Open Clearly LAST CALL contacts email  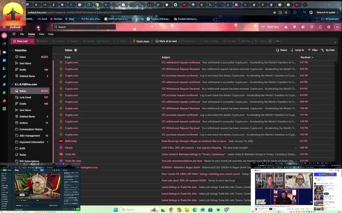pos(194,148)
